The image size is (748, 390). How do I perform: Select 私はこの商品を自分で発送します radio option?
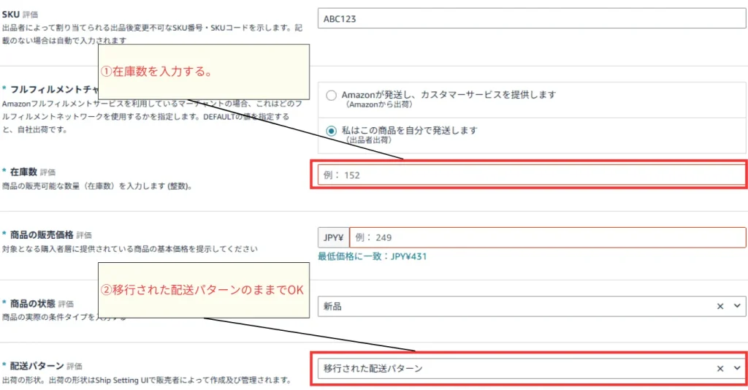[332, 131]
